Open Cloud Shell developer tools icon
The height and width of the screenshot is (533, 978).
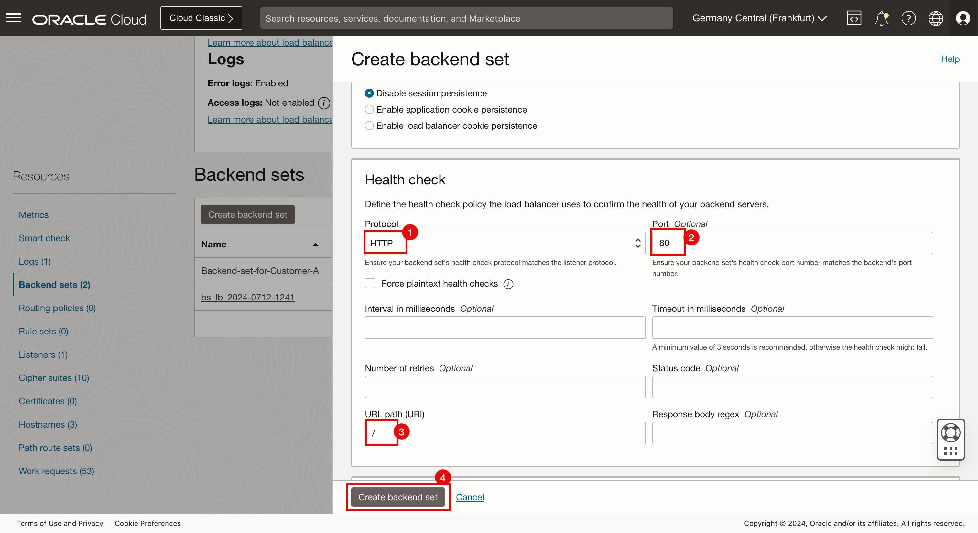coord(853,18)
